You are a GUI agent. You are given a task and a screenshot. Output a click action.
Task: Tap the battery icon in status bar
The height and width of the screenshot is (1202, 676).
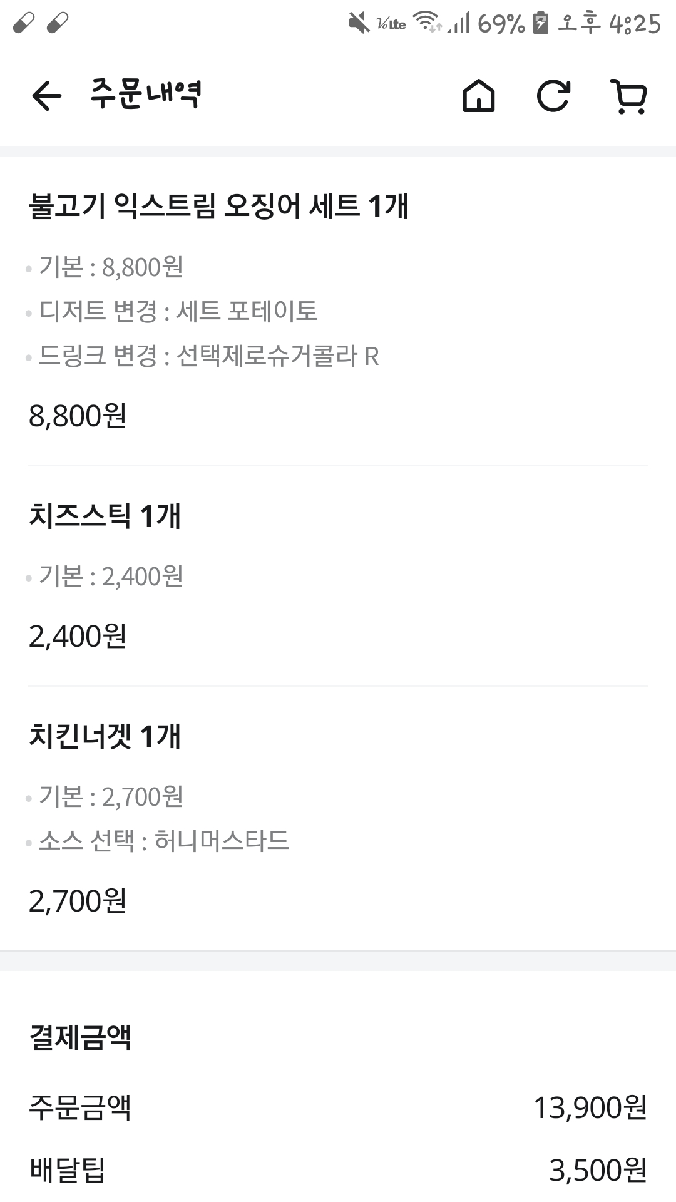(x=540, y=23)
